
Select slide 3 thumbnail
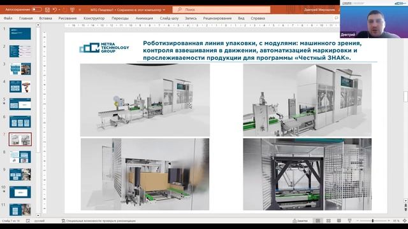(20, 69)
